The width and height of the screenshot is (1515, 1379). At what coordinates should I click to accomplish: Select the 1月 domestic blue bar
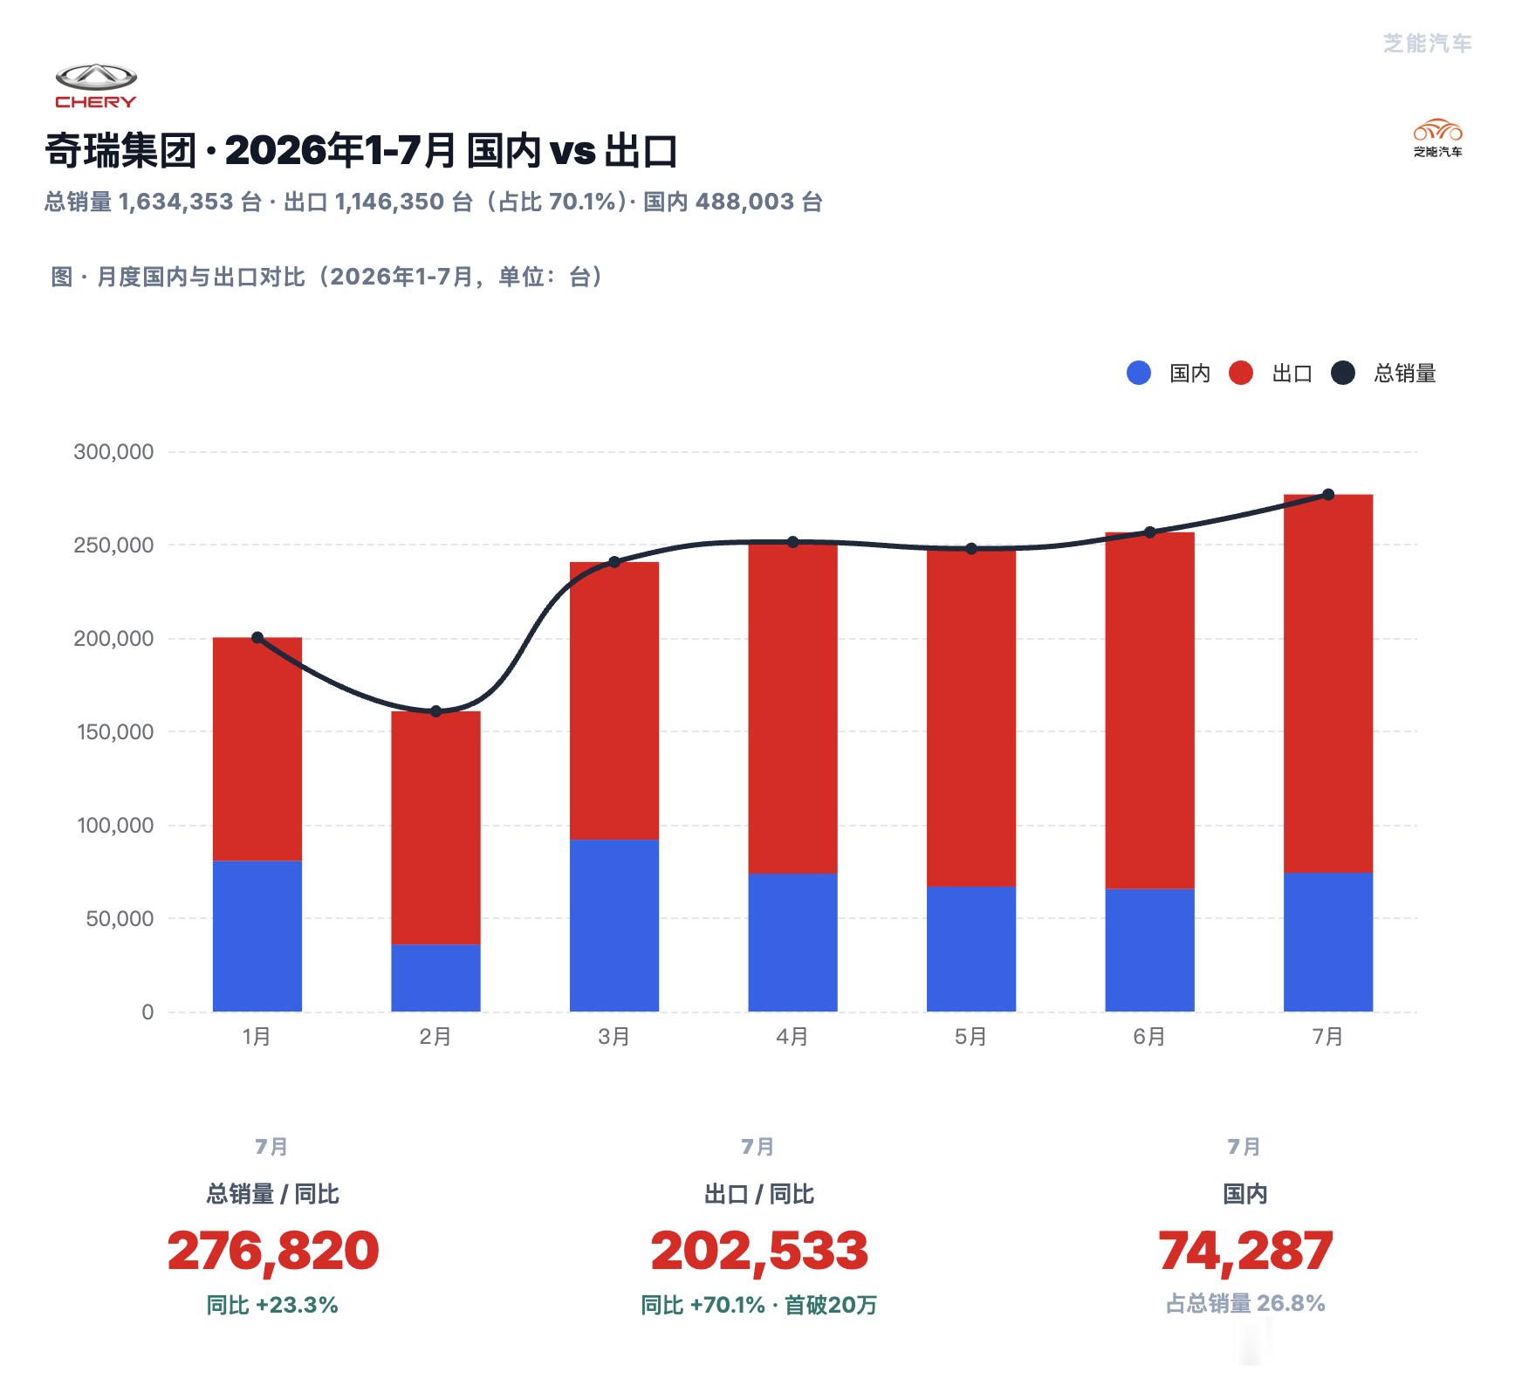coord(257,936)
